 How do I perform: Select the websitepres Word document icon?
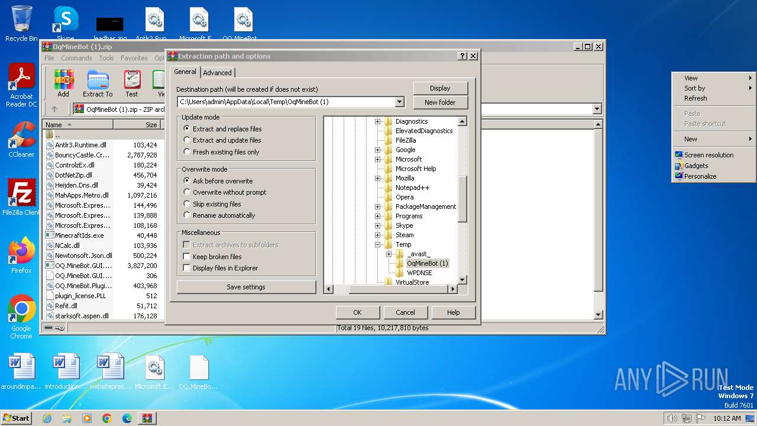[110, 372]
